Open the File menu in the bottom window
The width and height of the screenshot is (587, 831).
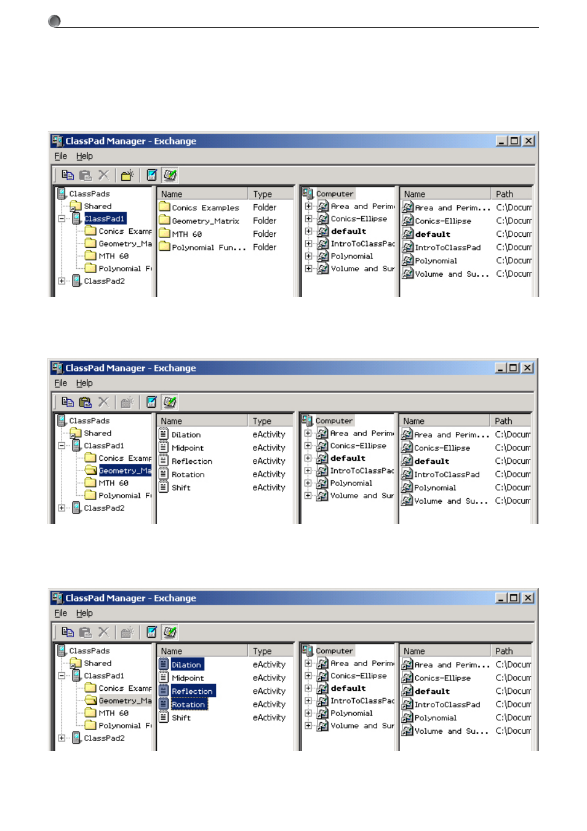(60, 613)
